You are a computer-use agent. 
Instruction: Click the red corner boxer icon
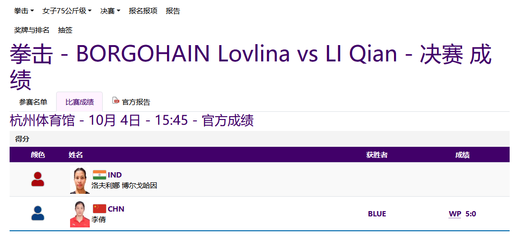click(38, 179)
